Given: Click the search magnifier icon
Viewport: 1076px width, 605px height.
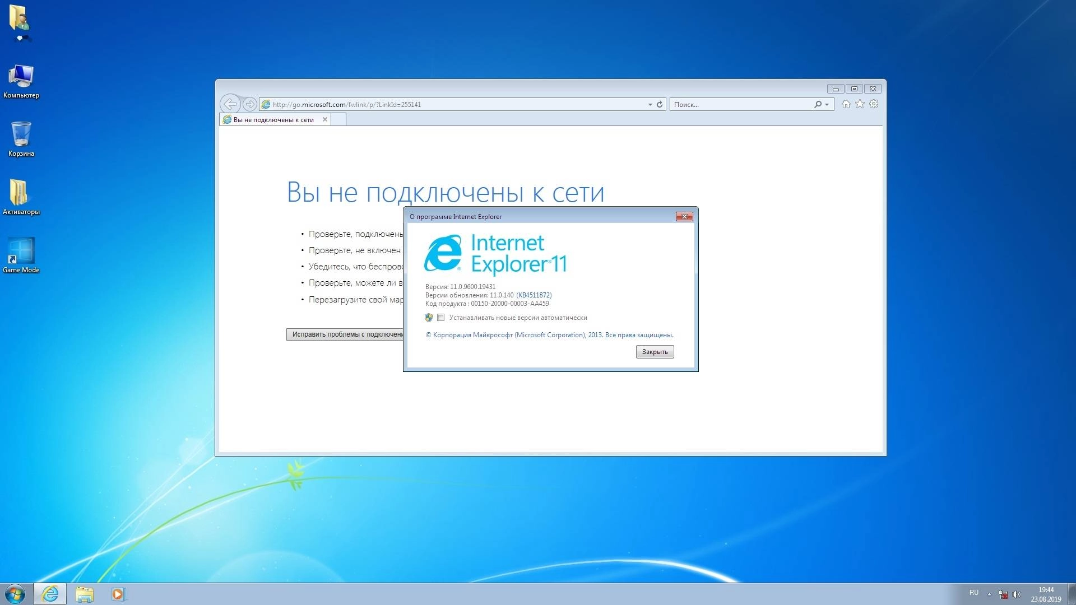Looking at the screenshot, I should pos(818,104).
